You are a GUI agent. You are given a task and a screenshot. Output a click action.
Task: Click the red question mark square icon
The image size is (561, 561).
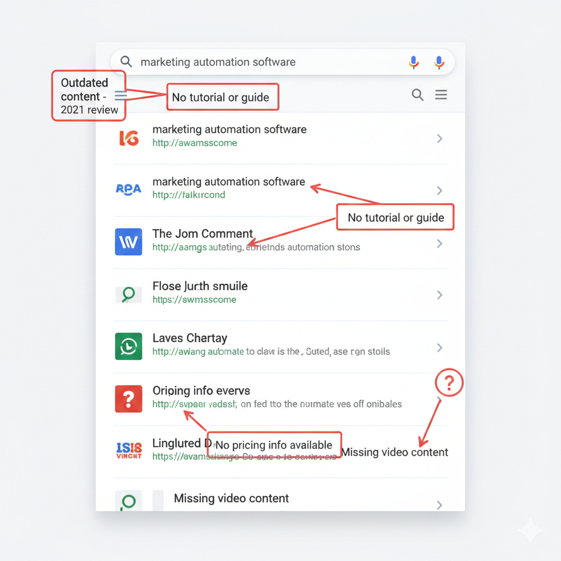(129, 398)
